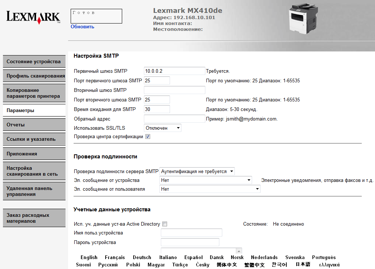
Task: Open the Использовать SSL/TLS dropdown
Action: coord(163,128)
